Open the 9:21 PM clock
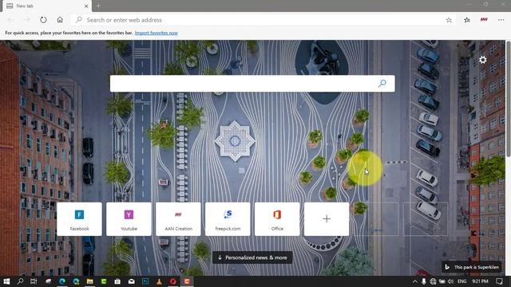 coord(480,281)
